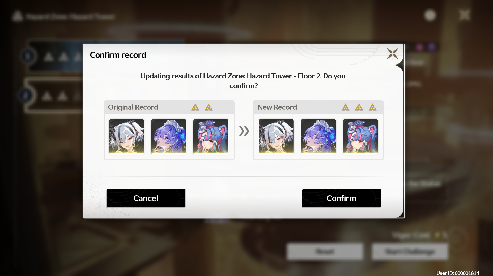Click first gold star icon in New Record
The image size is (493, 276).
coord(345,107)
